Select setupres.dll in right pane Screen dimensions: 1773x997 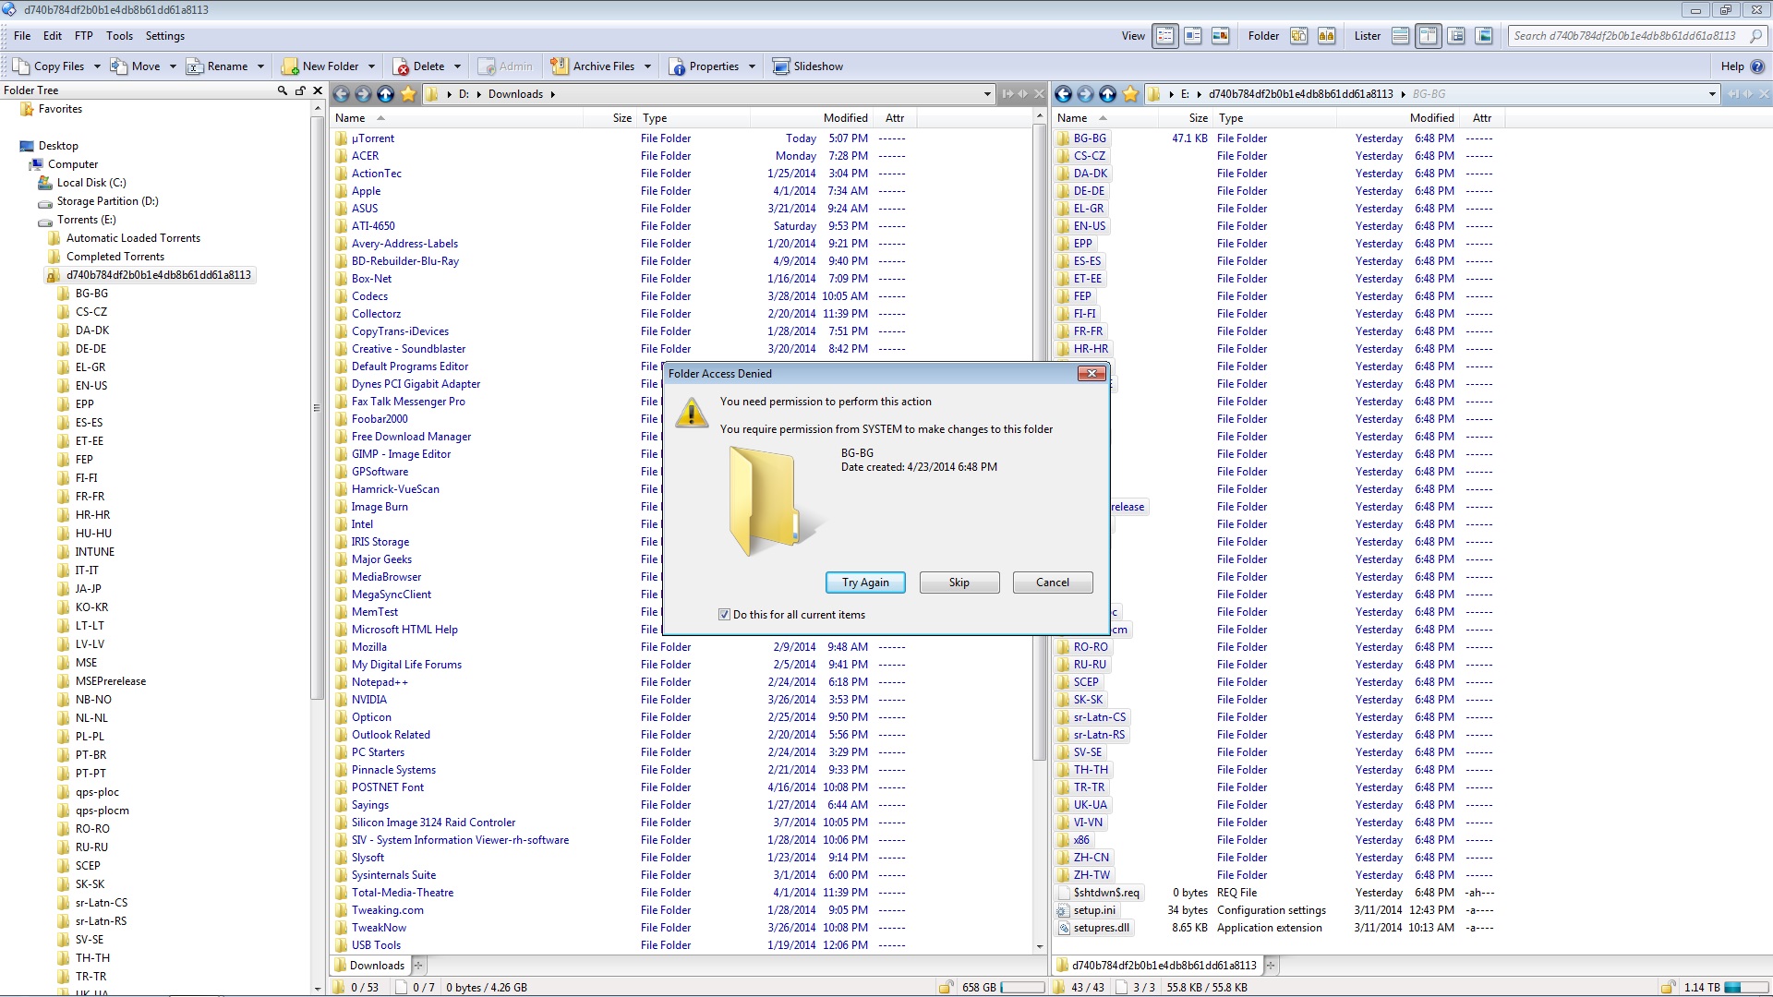(x=1101, y=928)
